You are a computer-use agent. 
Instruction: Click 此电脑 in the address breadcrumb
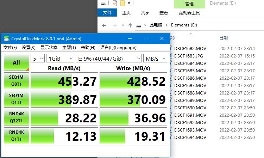[x=156, y=25]
